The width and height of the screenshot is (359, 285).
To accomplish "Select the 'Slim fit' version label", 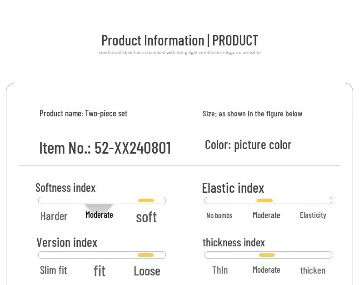I will coord(53,270).
